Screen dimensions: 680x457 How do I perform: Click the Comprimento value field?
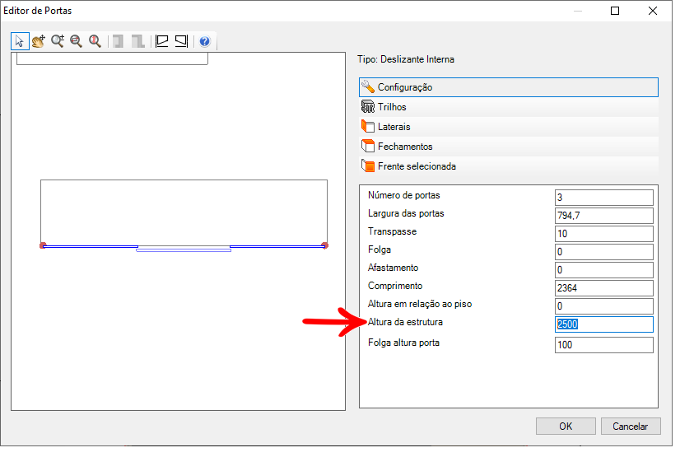coord(603,288)
